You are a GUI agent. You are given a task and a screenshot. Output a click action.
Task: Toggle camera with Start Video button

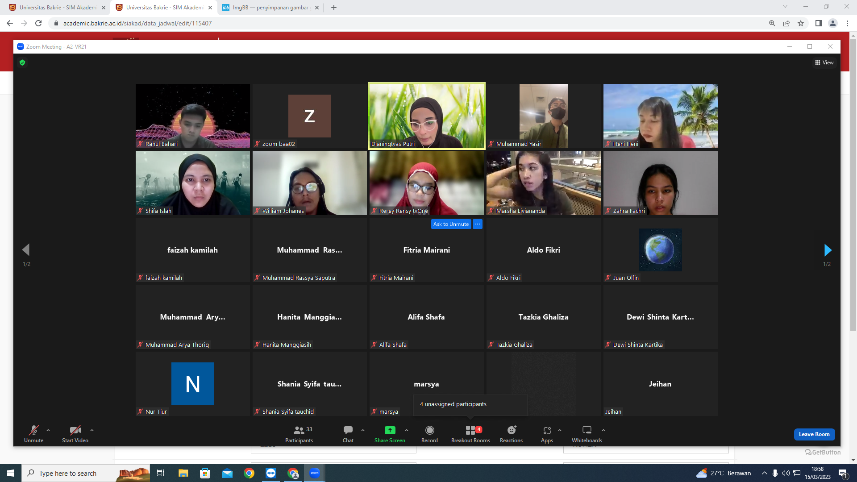click(x=75, y=434)
